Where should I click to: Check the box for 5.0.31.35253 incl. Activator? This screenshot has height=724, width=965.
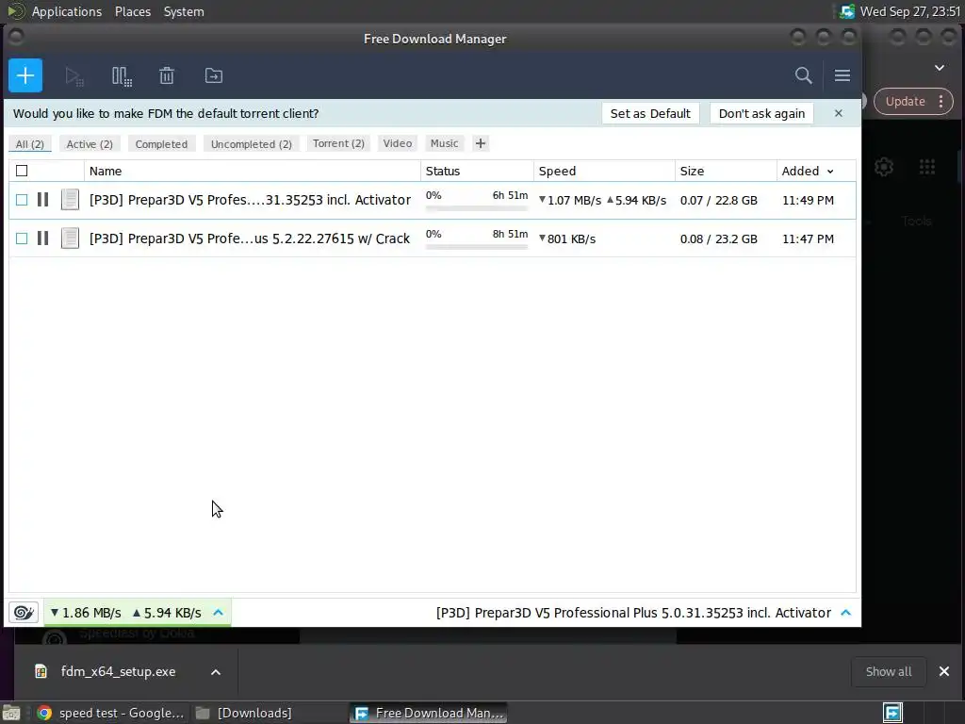click(22, 200)
